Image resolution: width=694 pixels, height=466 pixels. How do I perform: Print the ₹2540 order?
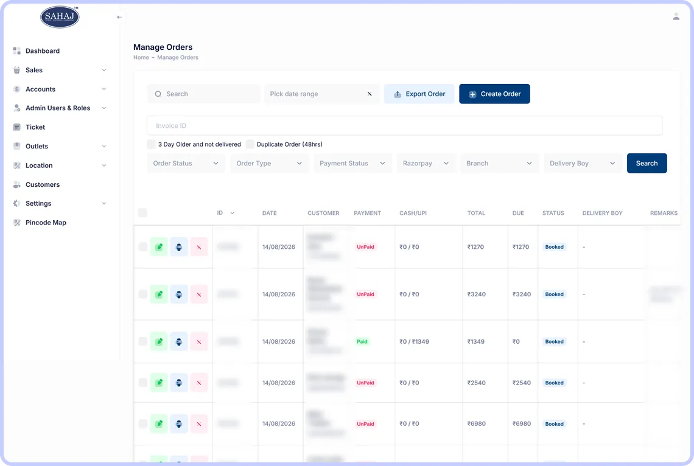click(179, 383)
